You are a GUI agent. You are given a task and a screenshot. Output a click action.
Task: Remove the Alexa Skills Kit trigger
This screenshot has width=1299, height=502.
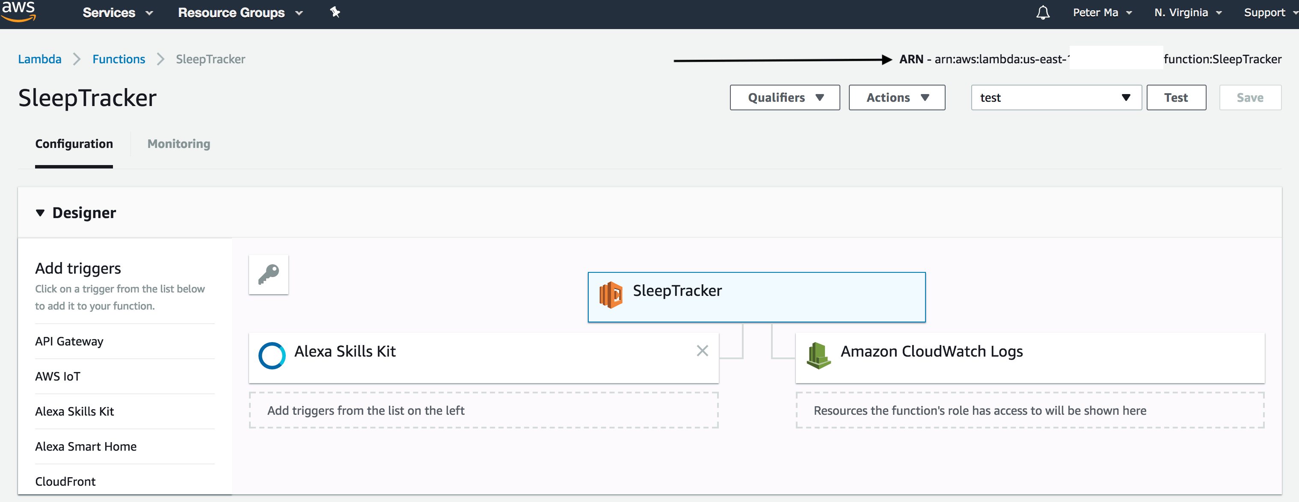(703, 351)
